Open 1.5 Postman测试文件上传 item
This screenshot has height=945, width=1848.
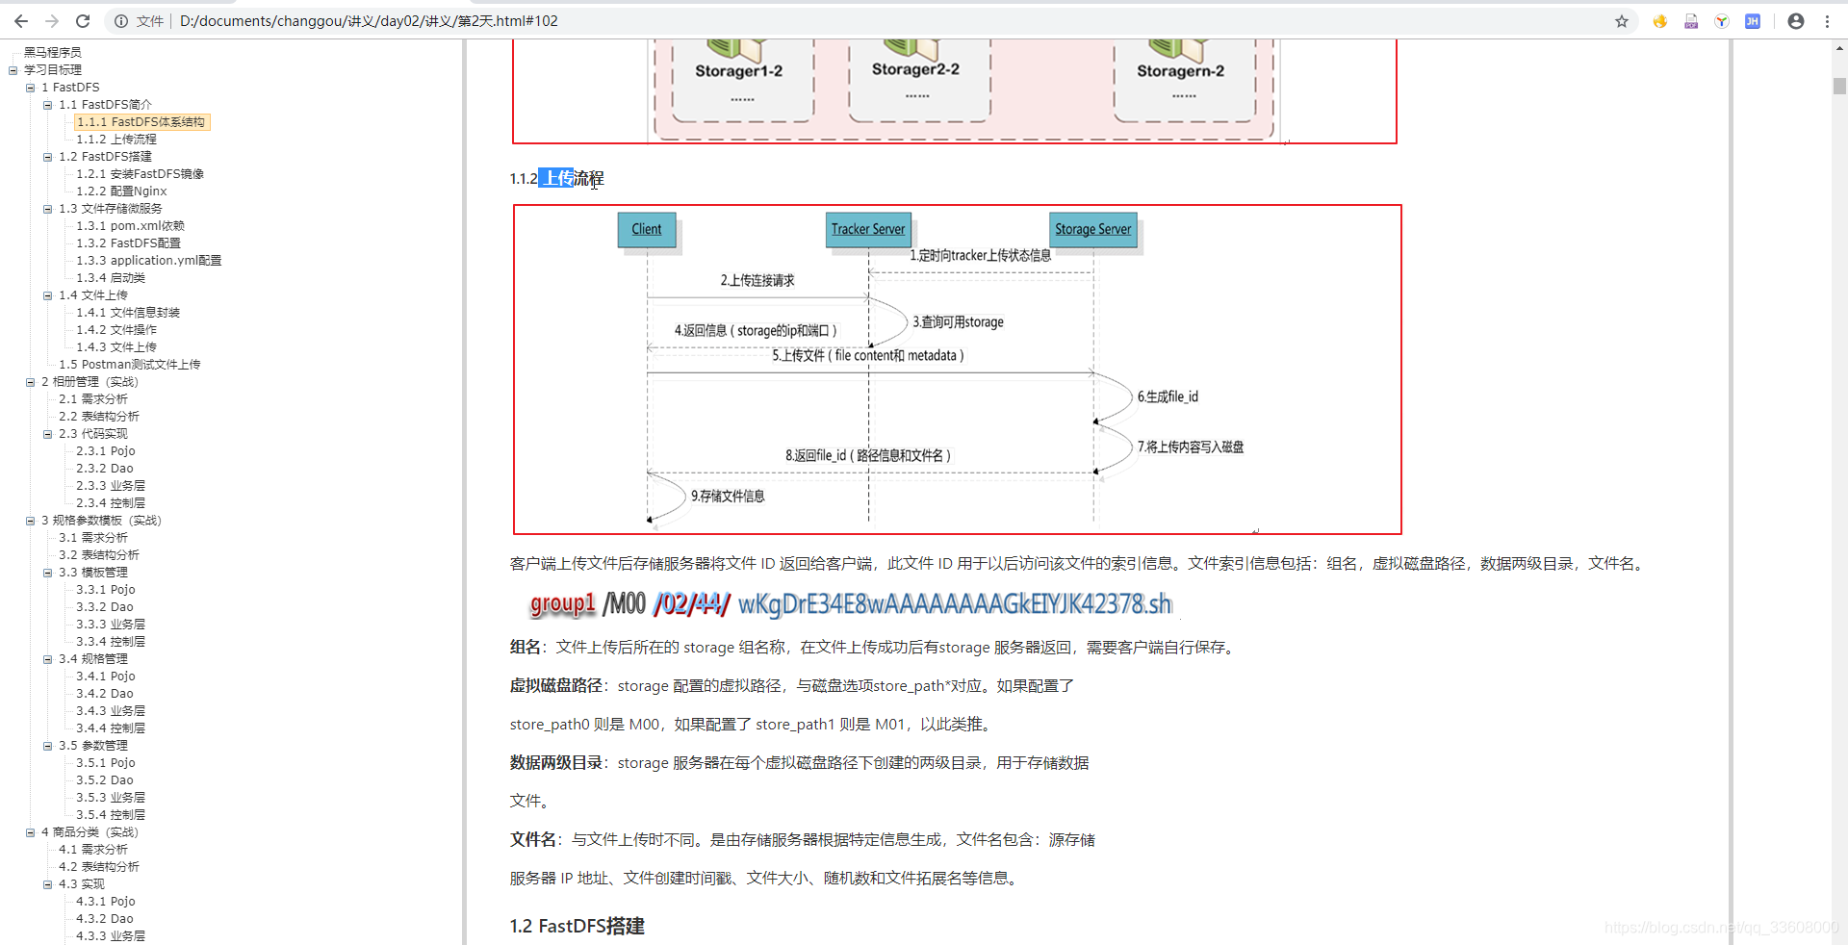pos(130,365)
